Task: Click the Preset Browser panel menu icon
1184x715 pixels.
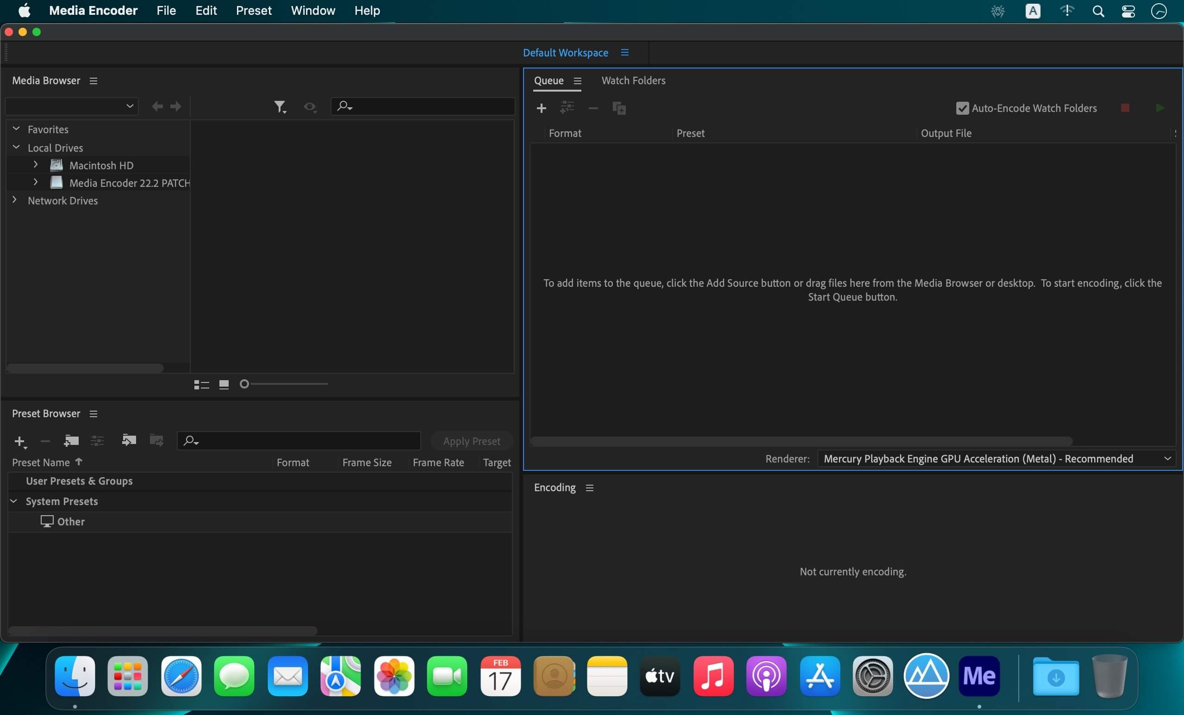Action: [93, 413]
